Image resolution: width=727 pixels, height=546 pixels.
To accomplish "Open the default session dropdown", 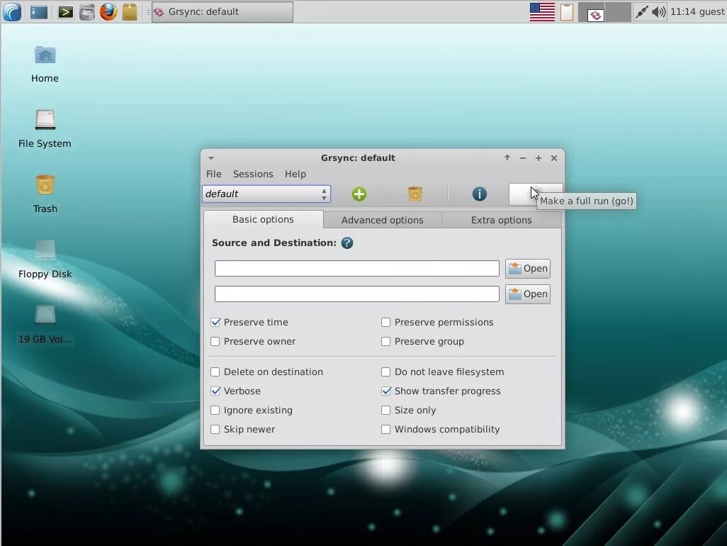I will click(266, 194).
